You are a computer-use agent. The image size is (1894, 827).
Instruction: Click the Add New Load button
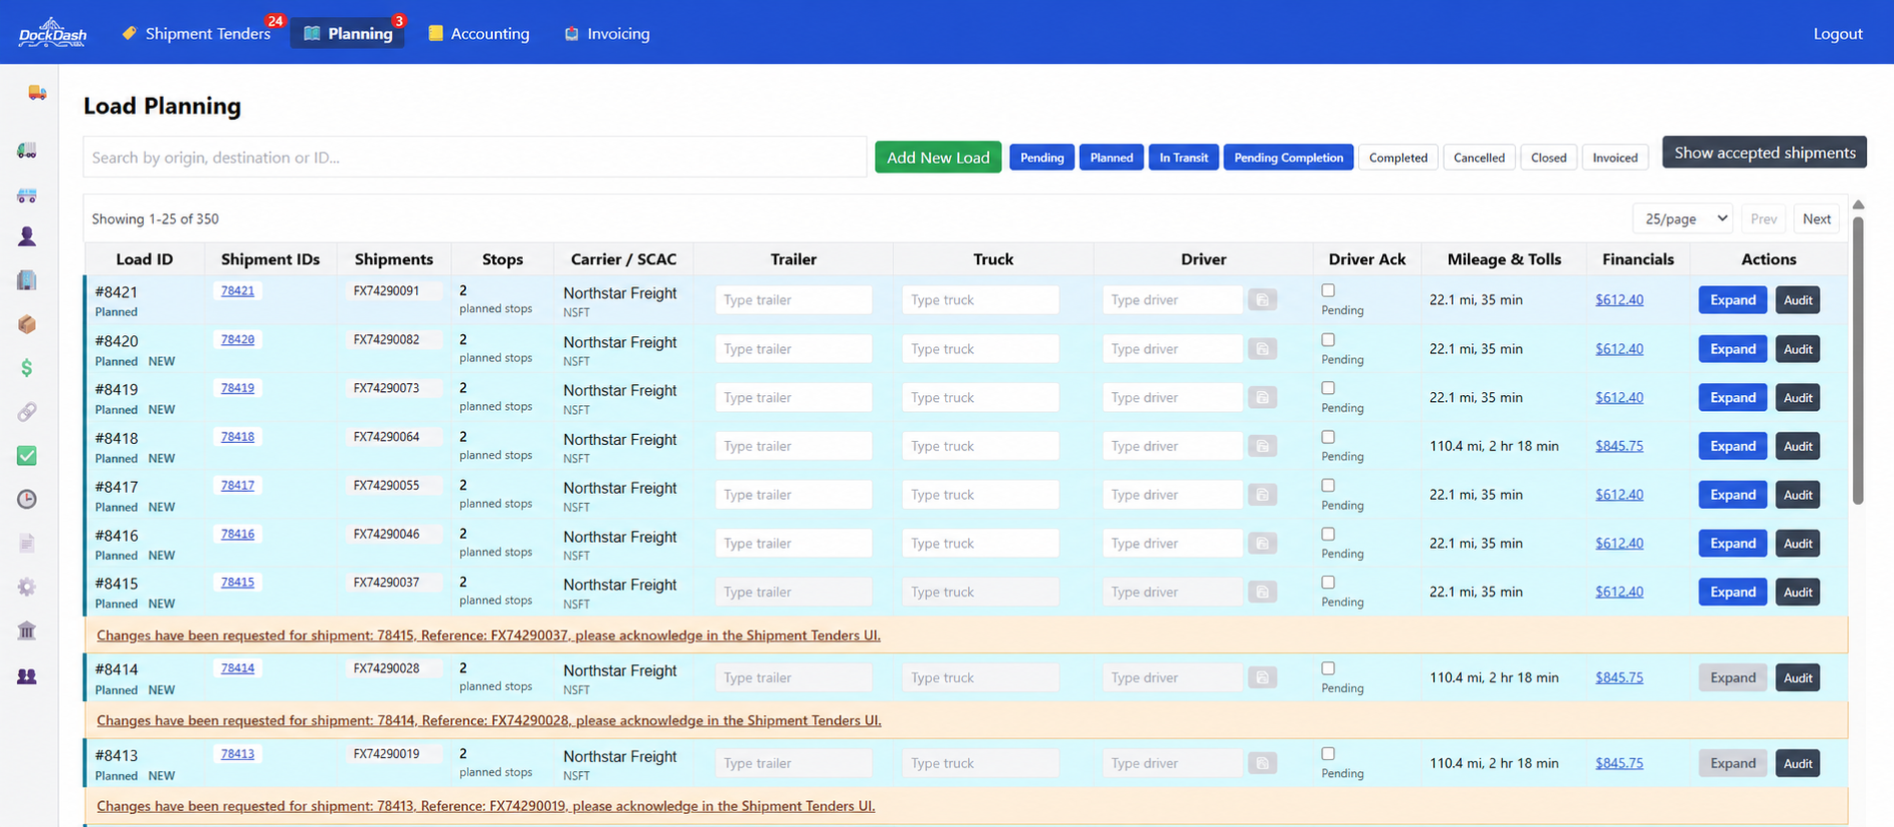pyautogui.click(x=938, y=158)
